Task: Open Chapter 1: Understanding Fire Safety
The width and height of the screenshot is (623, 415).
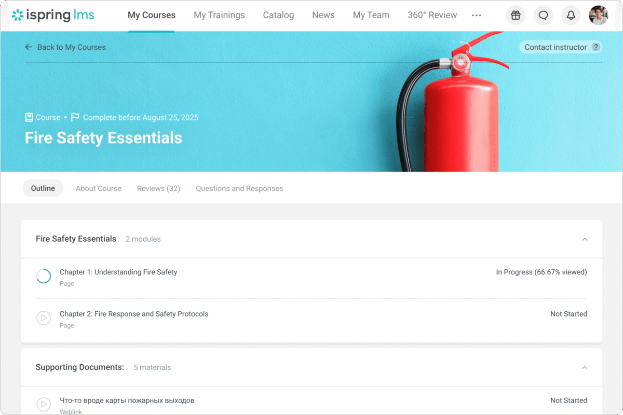Action: pyautogui.click(x=118, y=272)
